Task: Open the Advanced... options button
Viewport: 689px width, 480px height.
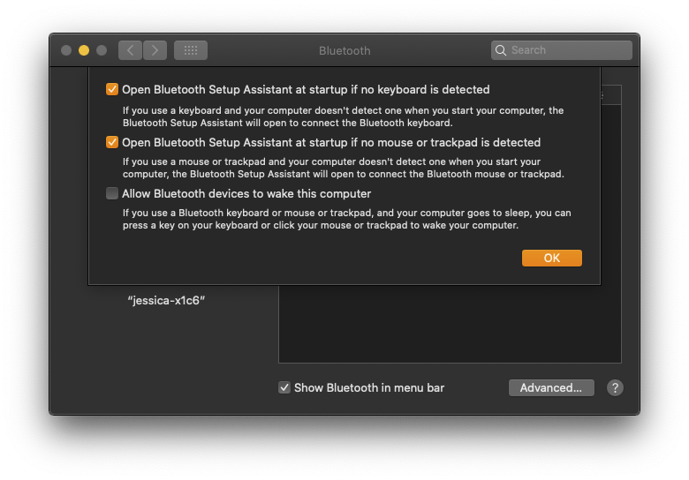Action: click(x=550, y=387)
